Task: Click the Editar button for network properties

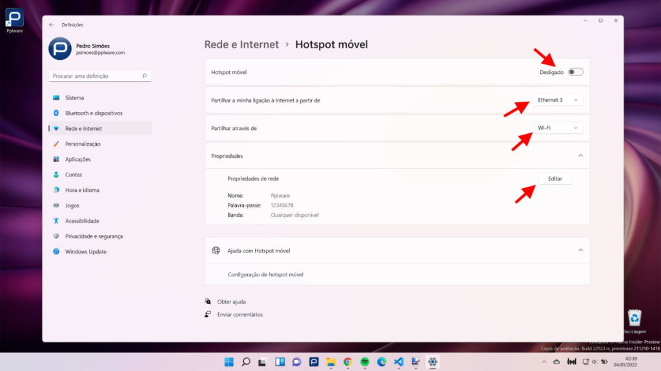Action: (x=555, y=178)
